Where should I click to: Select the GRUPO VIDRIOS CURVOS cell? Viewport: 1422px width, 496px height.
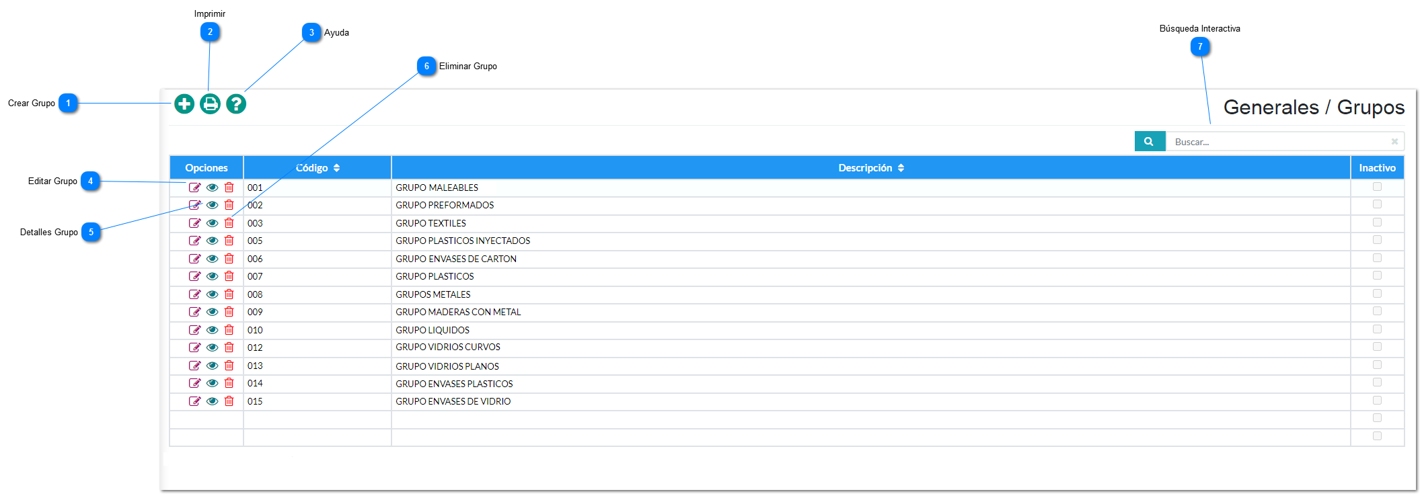(x=871, y=347)
